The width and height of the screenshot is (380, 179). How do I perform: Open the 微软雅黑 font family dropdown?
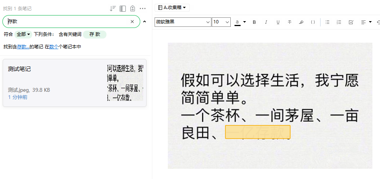[x=183, y=22]
